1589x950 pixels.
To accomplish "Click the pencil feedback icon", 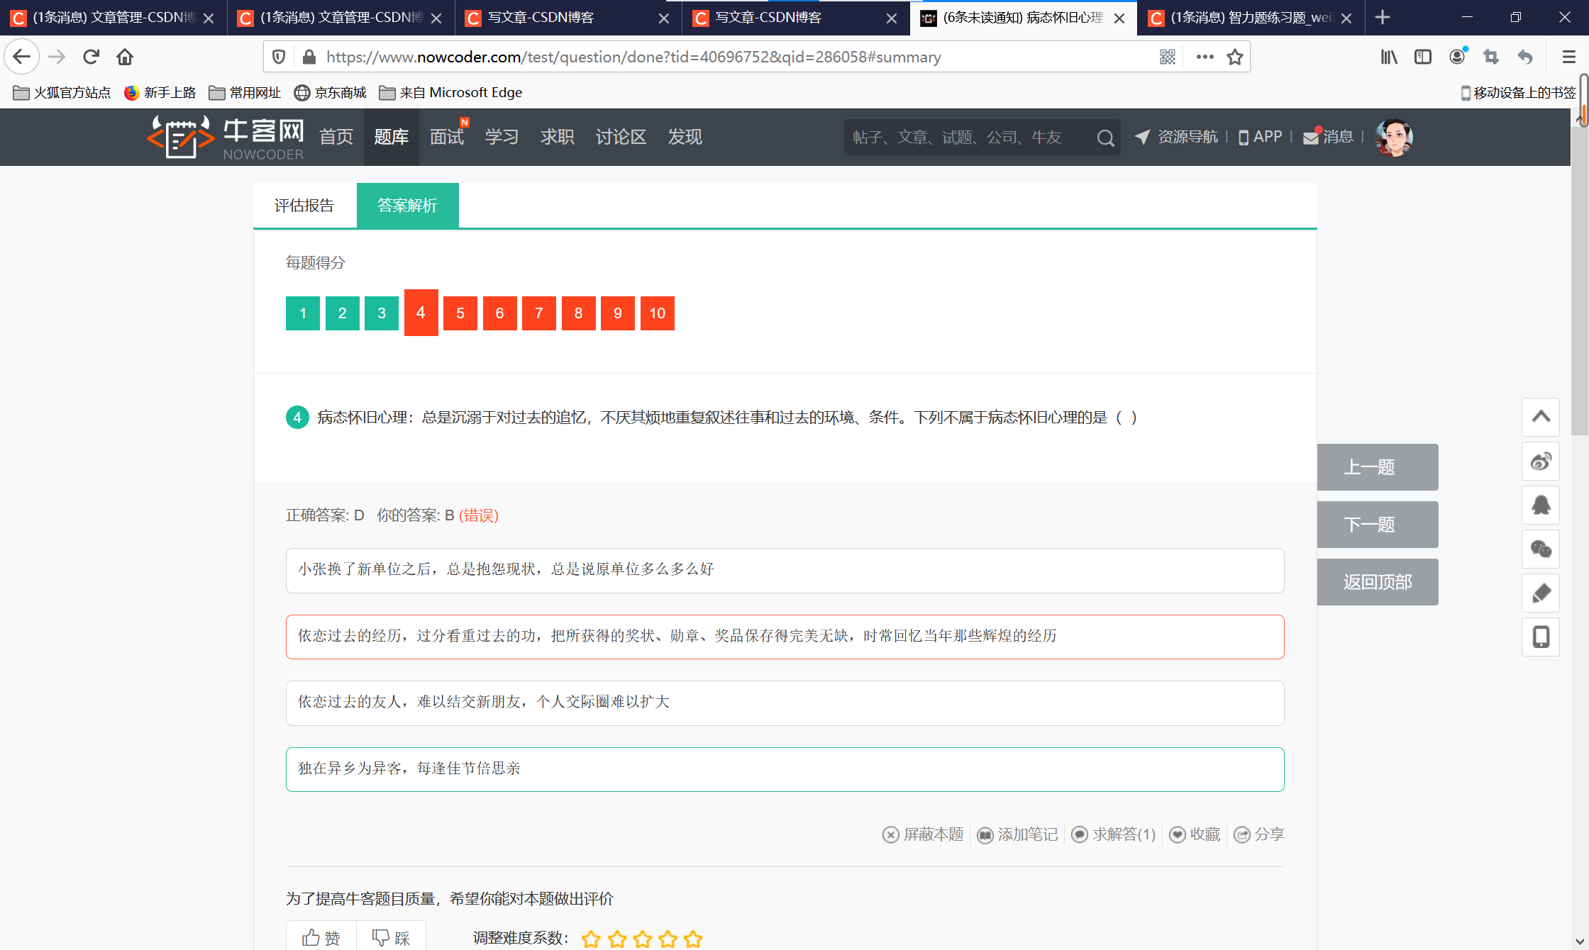I will coord(1541,593).
